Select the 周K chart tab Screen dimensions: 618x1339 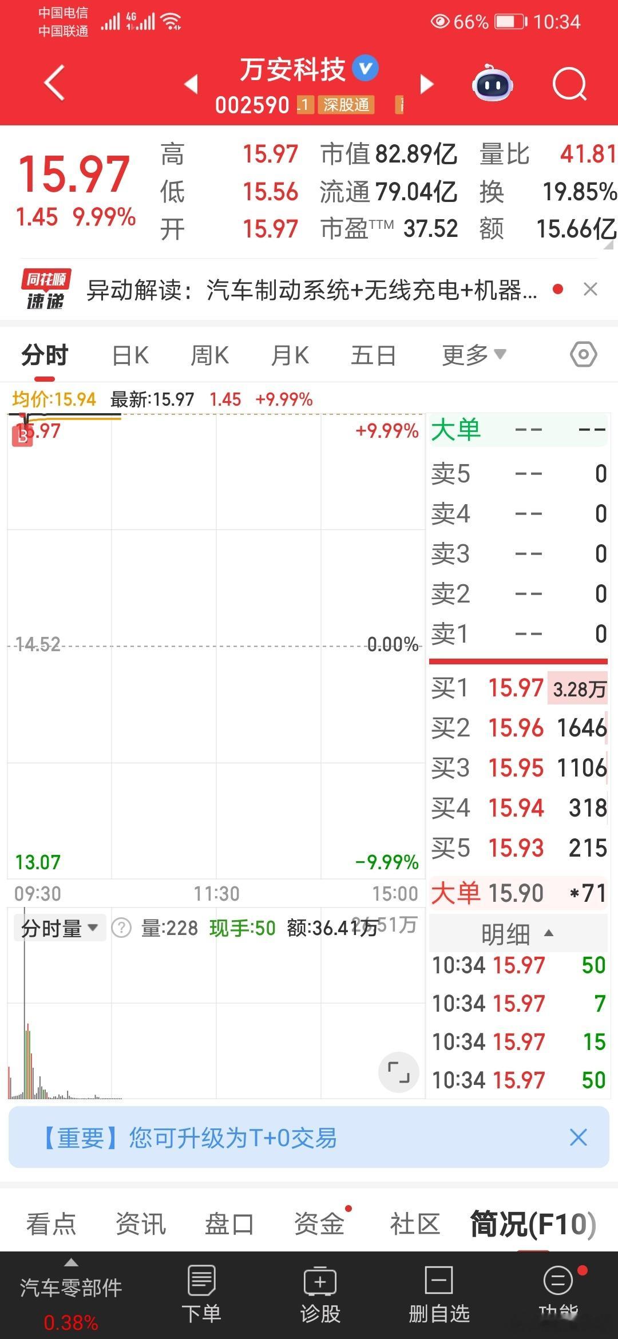coord(209,355)
